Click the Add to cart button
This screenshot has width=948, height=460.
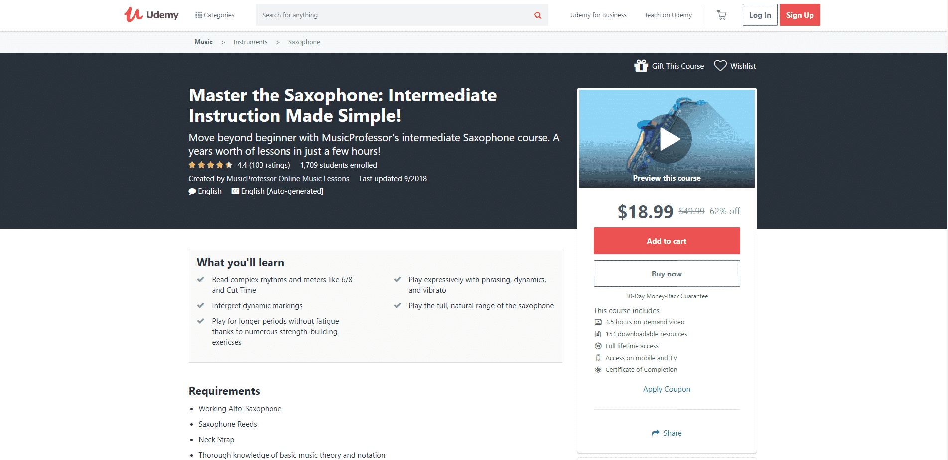pos(667,241)
